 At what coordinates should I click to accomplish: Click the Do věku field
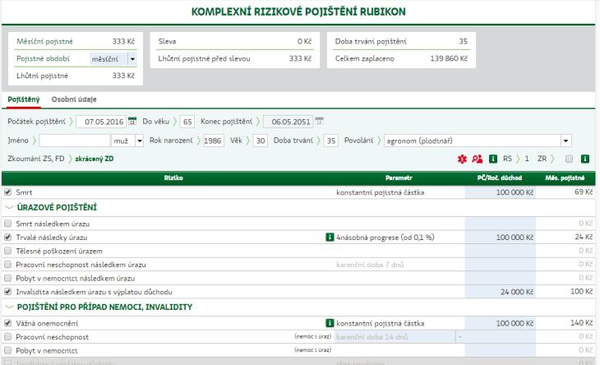(x=187, y=122)
